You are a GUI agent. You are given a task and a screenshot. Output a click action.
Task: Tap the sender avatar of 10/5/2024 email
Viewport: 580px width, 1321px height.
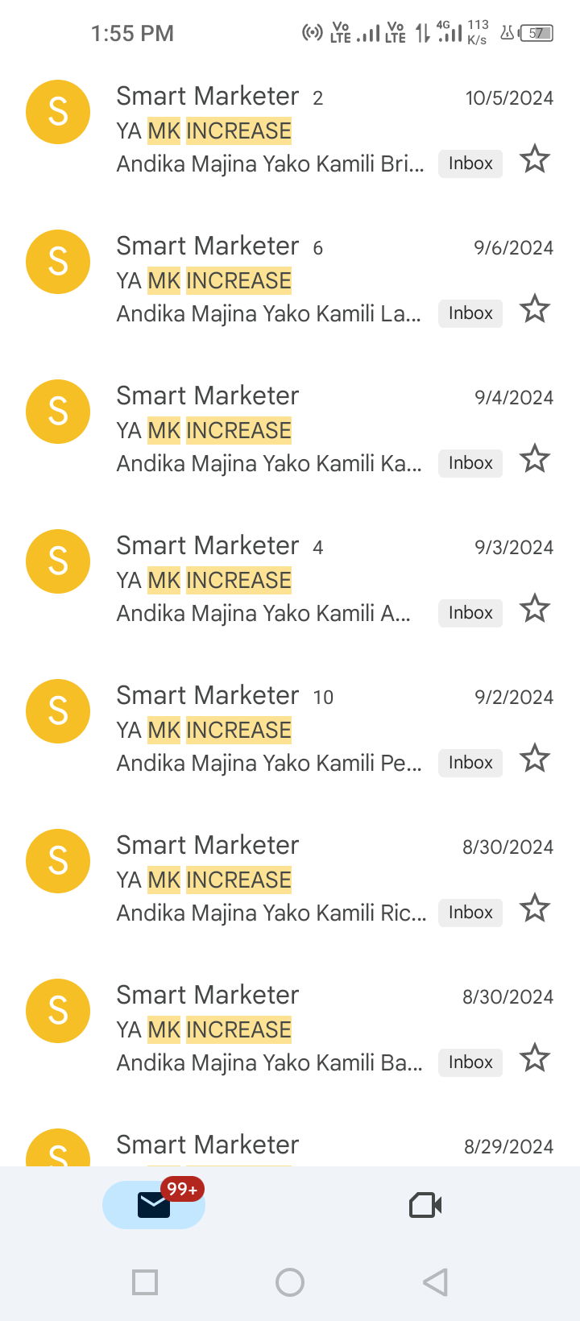coord(58,112)
